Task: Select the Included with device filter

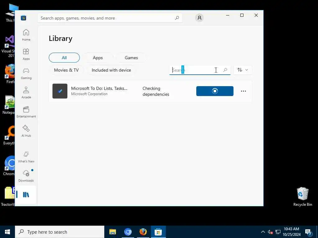Action: click(x=111, y=70)
